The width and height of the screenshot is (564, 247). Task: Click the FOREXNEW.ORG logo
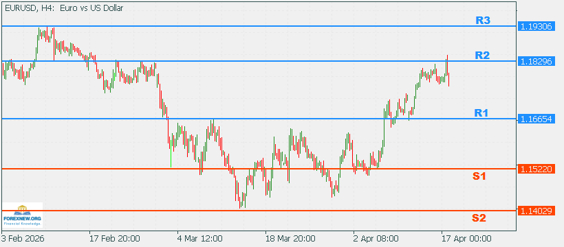tap(22, 215)
